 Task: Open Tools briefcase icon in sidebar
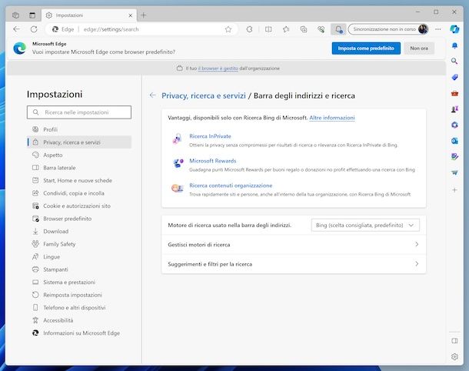[x=454, y=93]
